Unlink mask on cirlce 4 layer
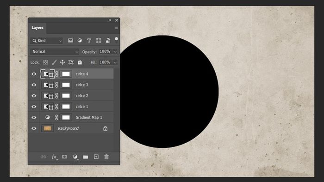 coord(56,74)
